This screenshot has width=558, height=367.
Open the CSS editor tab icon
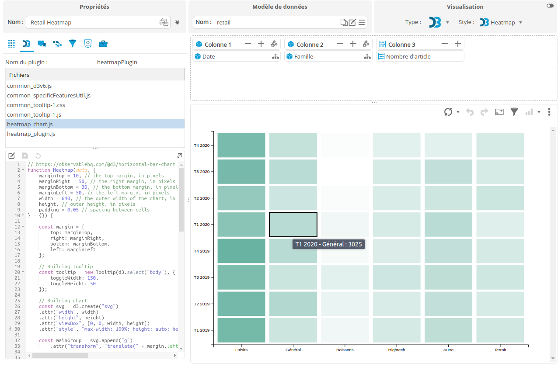[x=87, y=44]
